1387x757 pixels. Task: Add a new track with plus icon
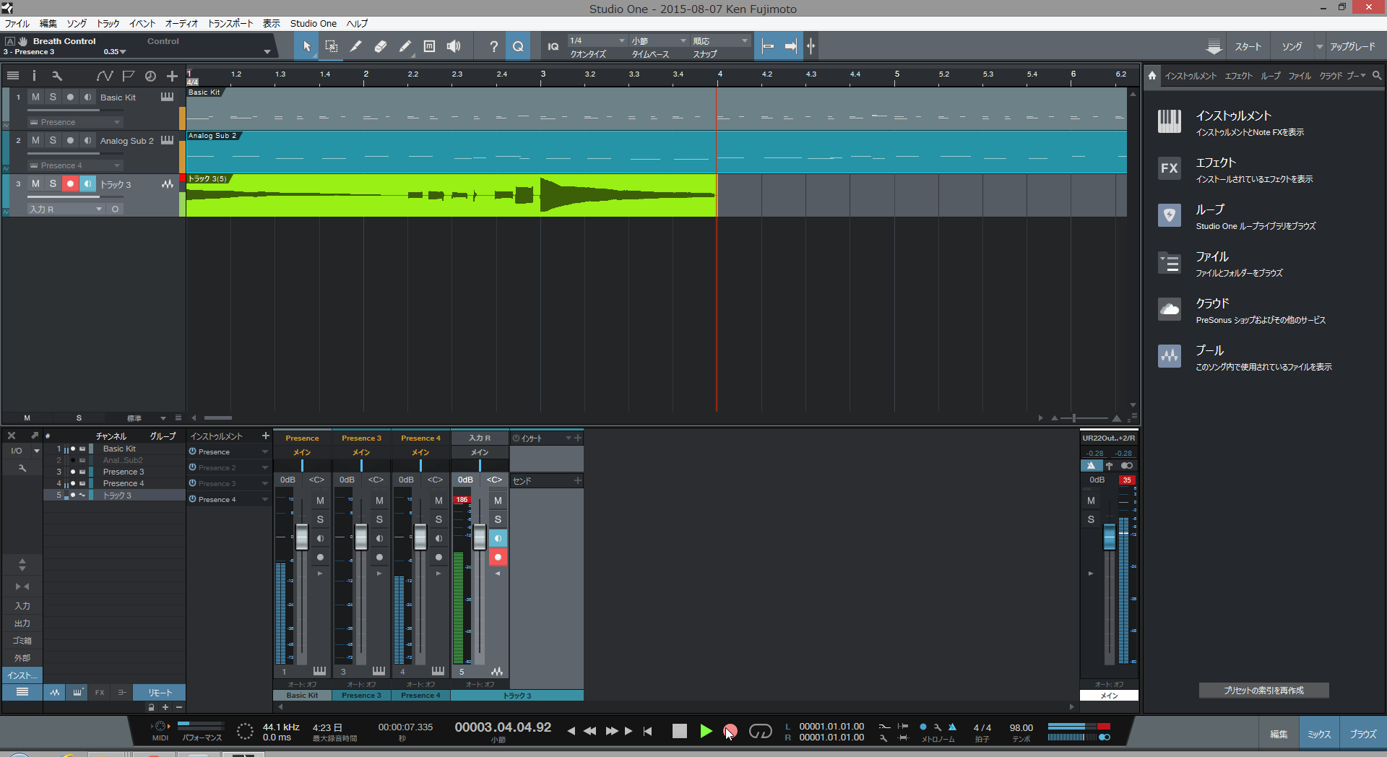click(172, 75)
